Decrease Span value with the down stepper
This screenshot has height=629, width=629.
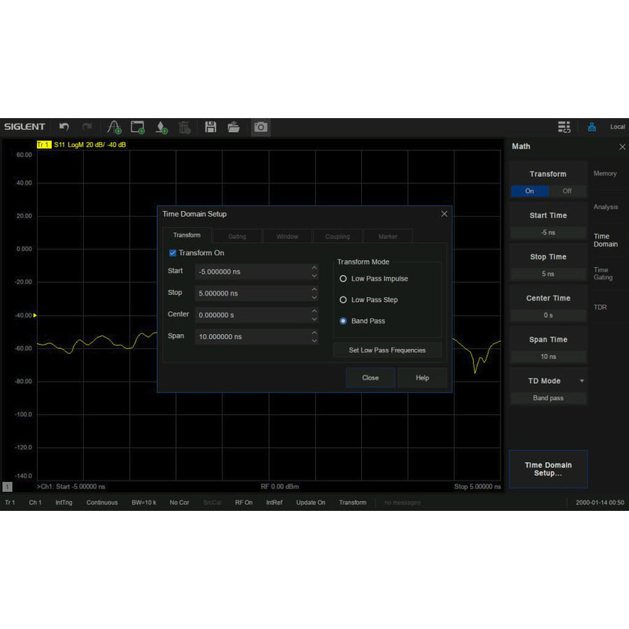tap(314, 340)
